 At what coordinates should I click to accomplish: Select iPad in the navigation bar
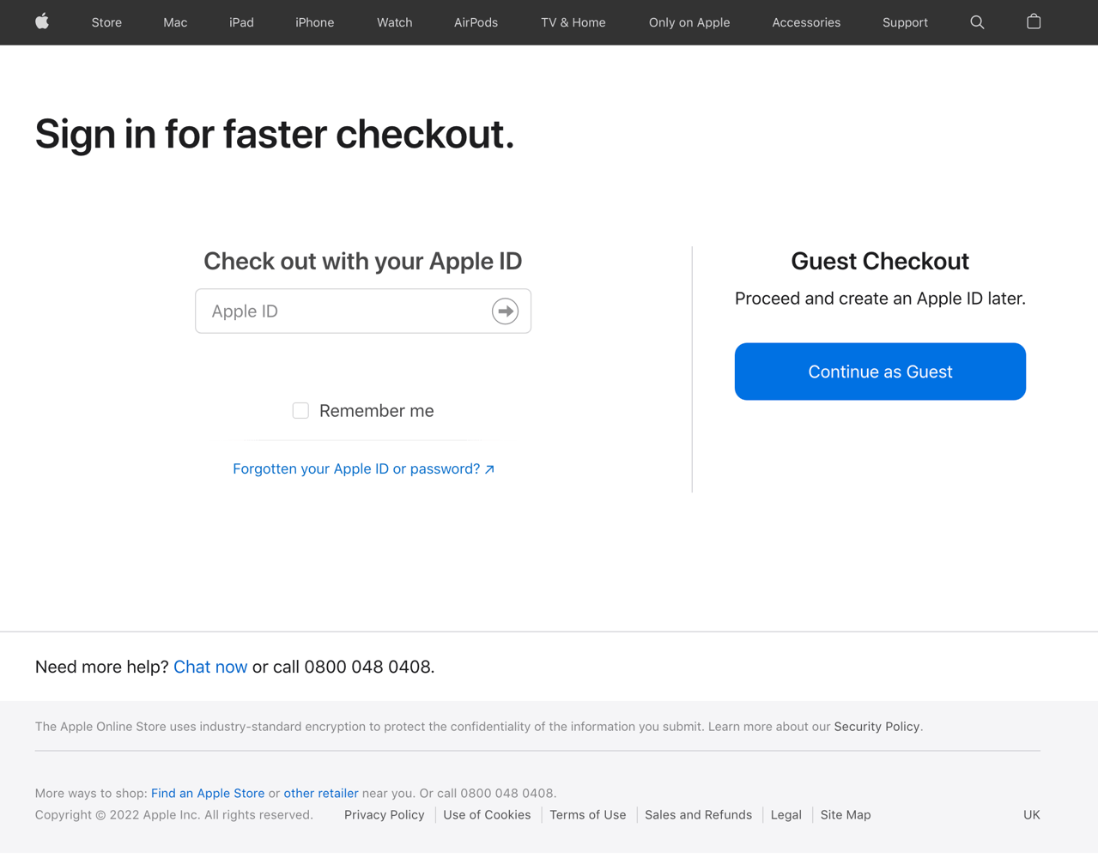(x=241, y=23)
